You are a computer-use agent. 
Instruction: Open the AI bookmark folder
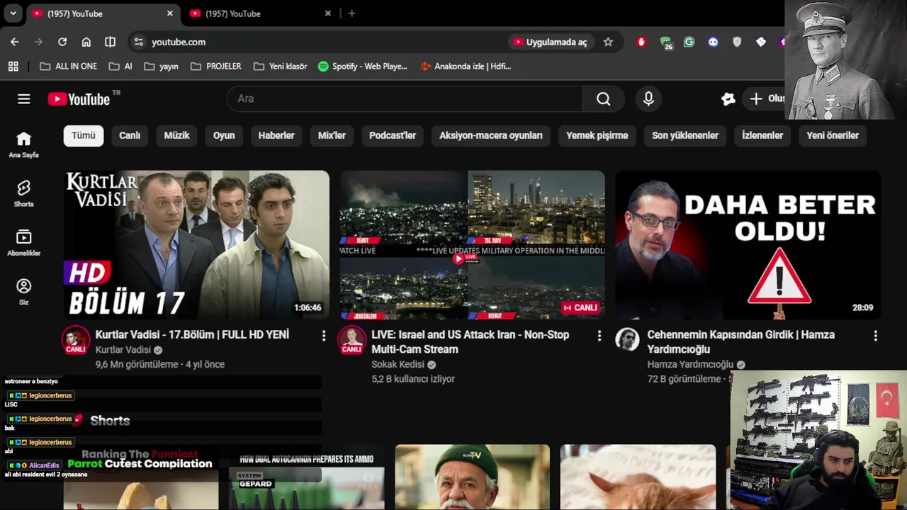click(120, 66)
